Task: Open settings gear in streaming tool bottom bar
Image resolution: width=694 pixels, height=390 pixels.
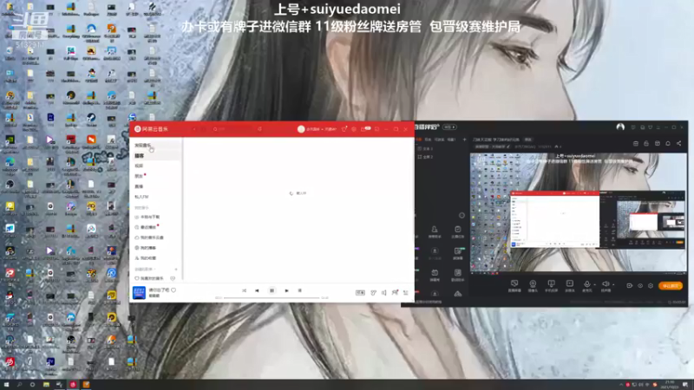Action: (x=651, y=286)
